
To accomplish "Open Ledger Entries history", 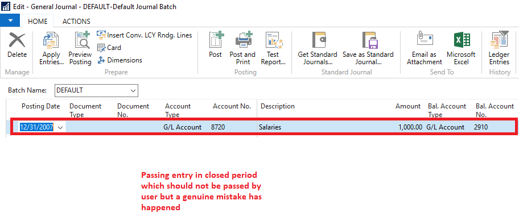I will [499, 41].
